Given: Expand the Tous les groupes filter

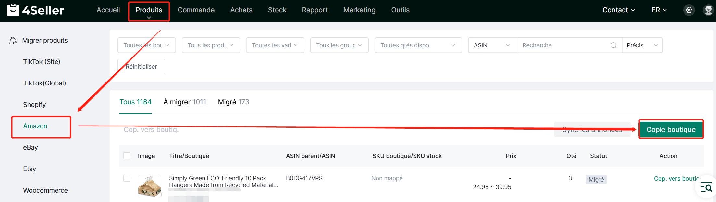Looking at the screenshot, I should [x=339, y=45].
